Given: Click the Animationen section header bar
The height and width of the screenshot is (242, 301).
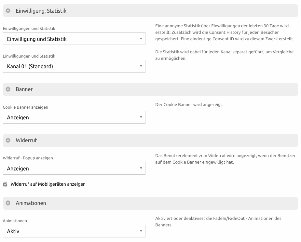Looking at the screenshot, I should click(x=150, y=203).
